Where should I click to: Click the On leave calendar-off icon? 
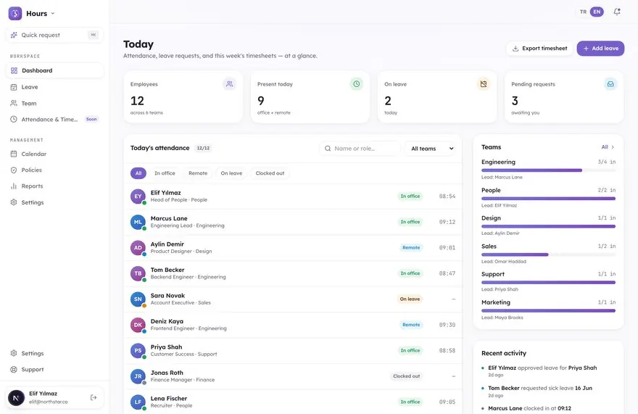point(484,84)
